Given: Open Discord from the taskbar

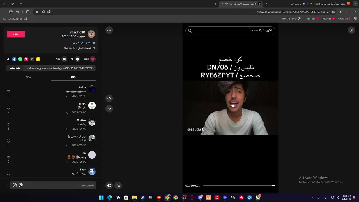Looking at the screenshot, I should (200, 198).
